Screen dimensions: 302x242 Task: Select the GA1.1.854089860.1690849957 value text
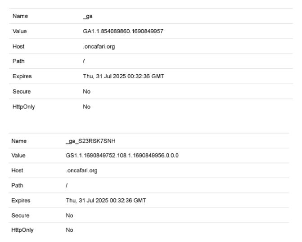click(x=123, y=31)
